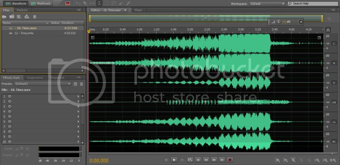Click Insert into Multitrack icon in Files panel
Screen dimensions: 340x165
27,17
